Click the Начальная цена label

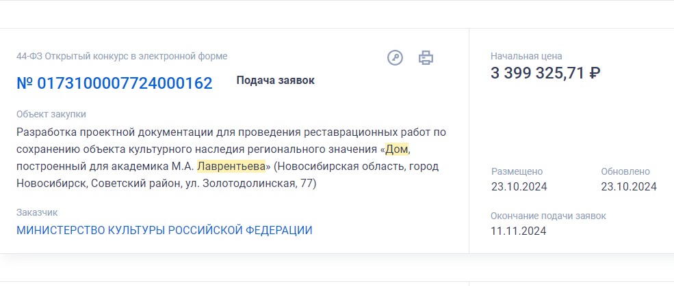526,56
